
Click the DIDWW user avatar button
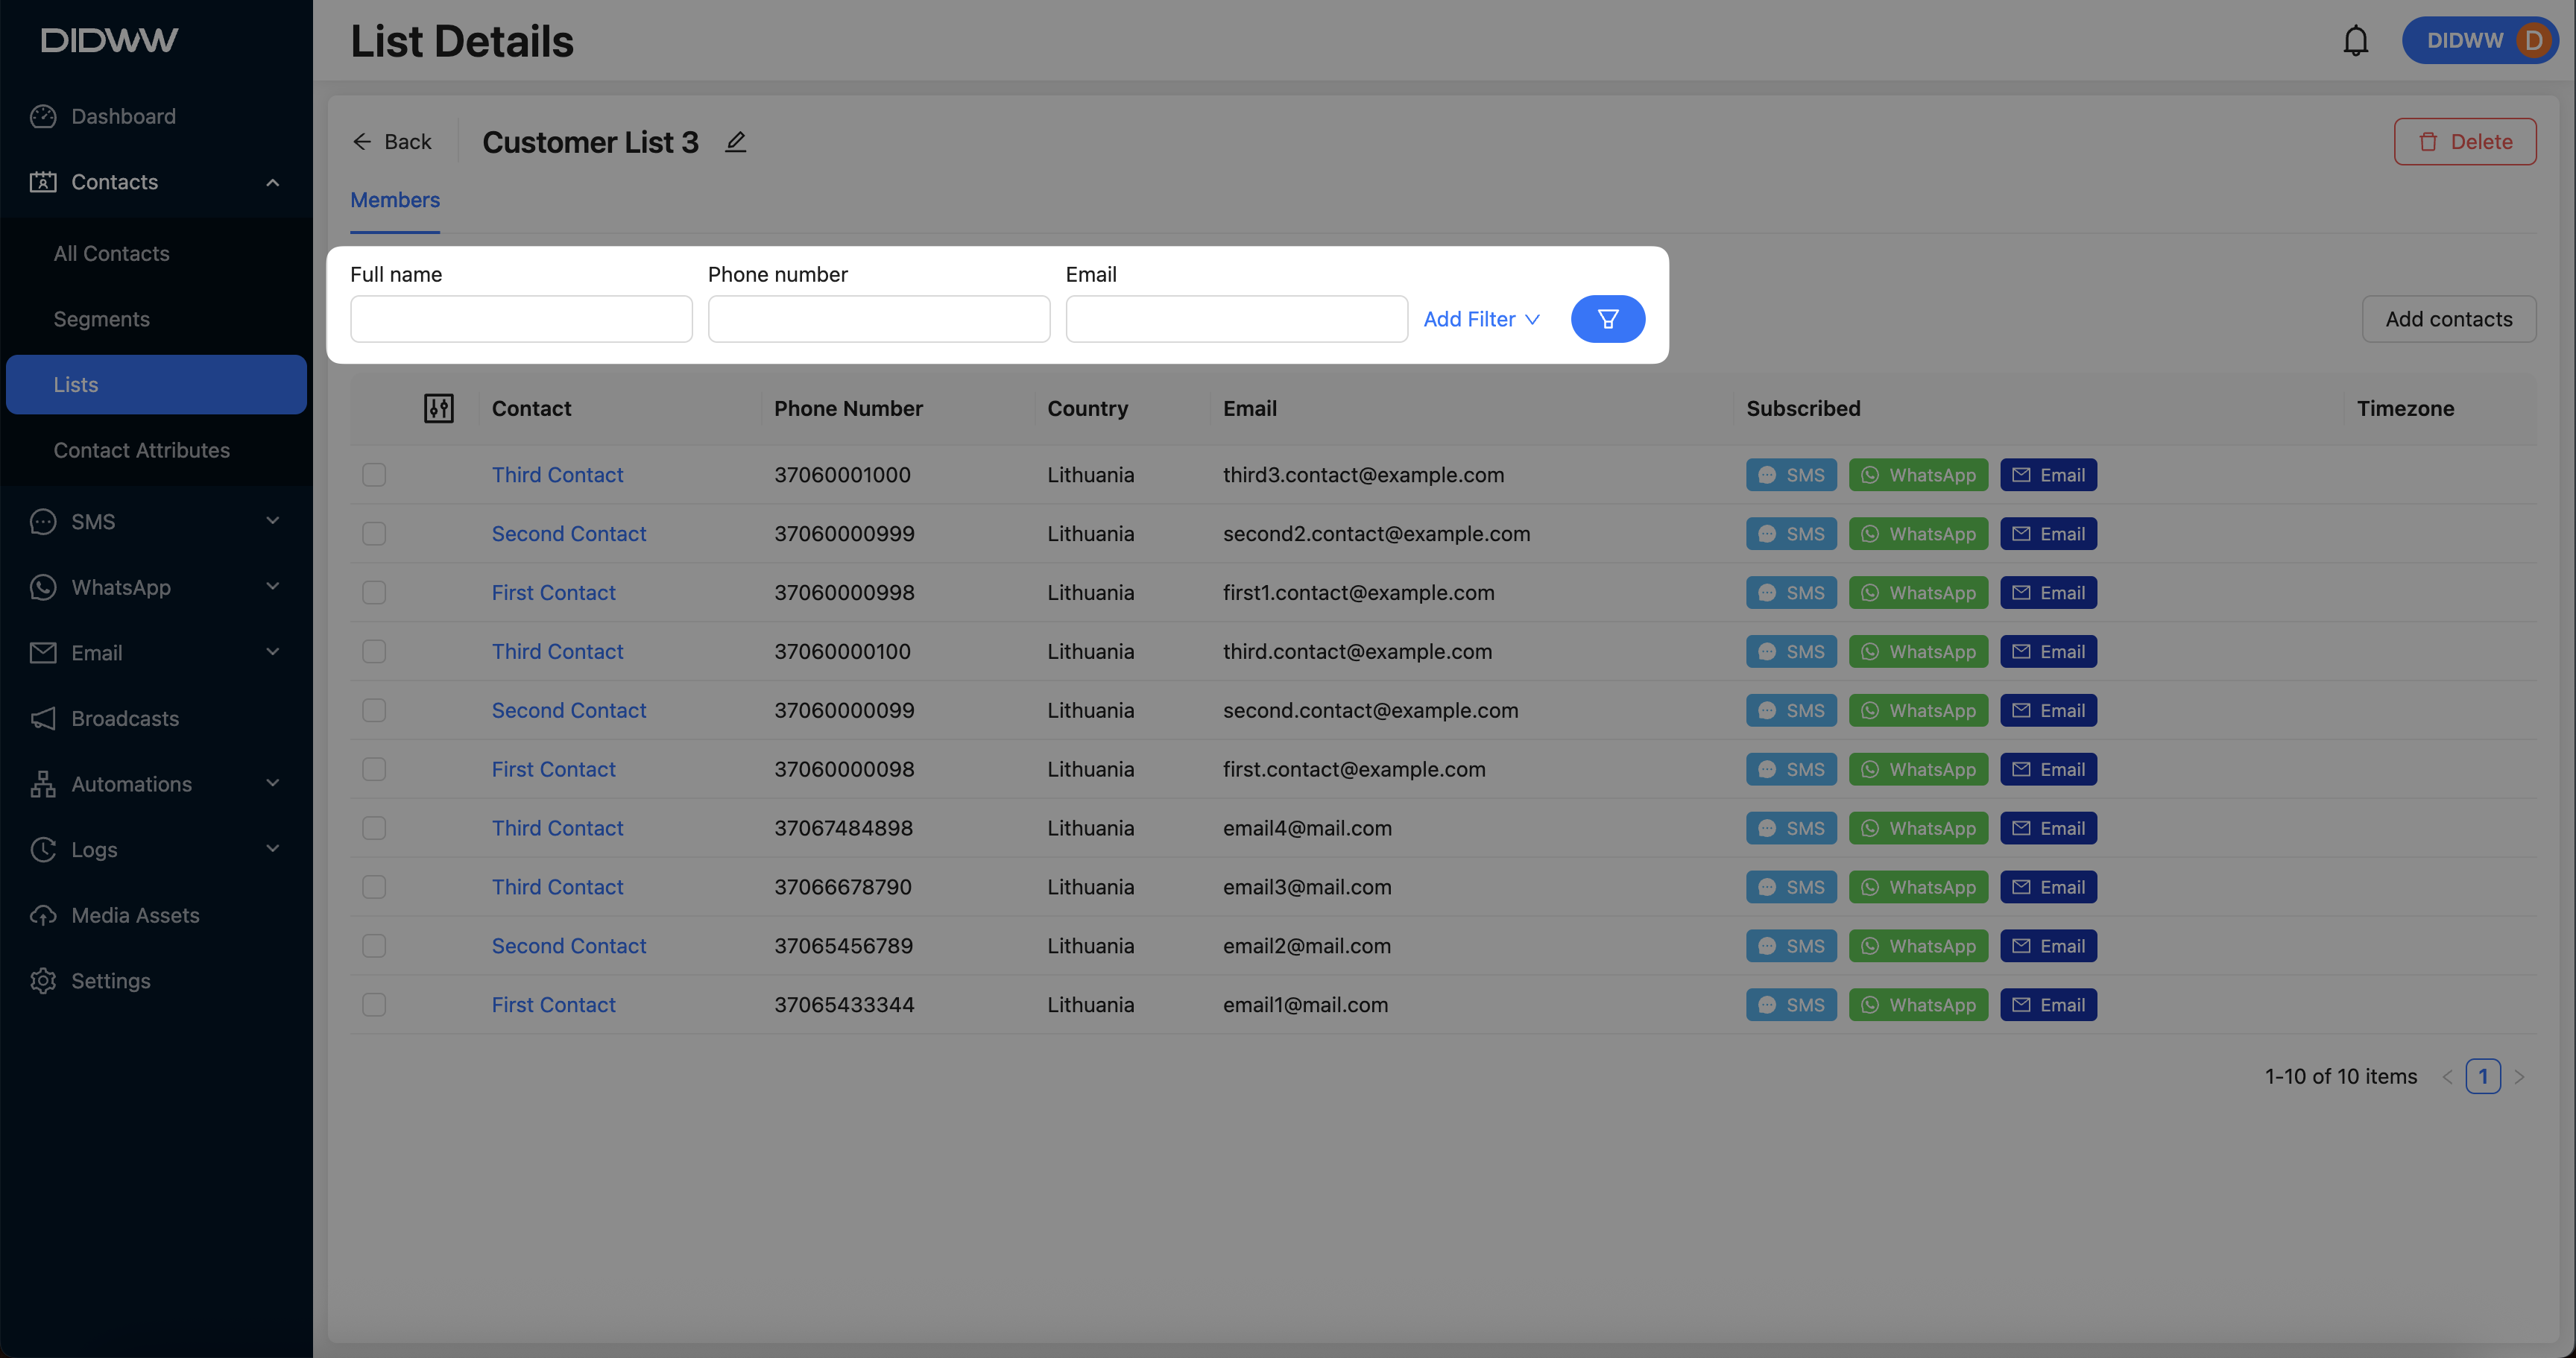pos(2480,41)
